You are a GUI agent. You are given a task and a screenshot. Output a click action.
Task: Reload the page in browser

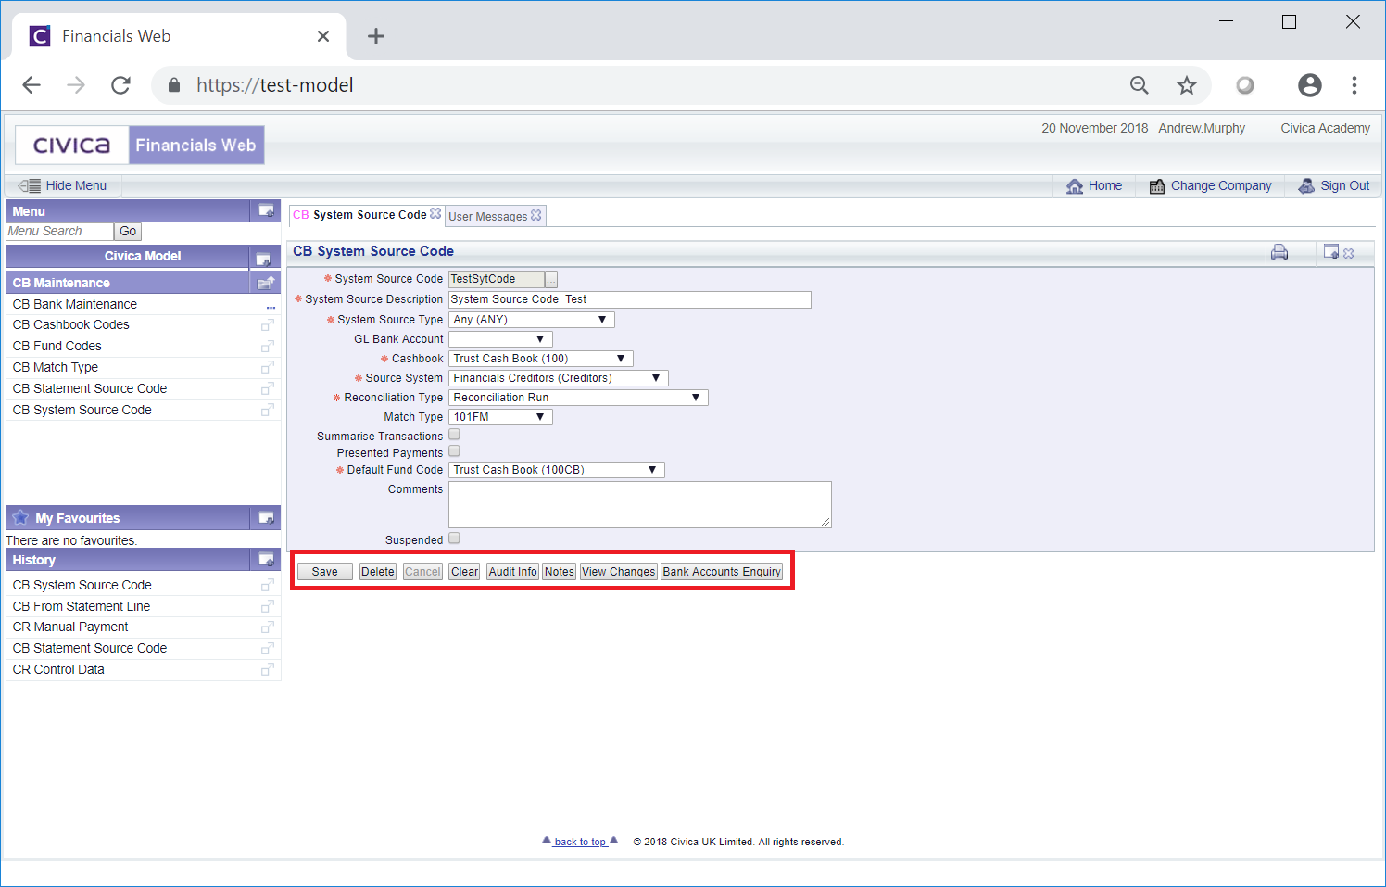(x=120, y=85)
